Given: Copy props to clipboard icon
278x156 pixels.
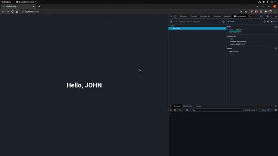Looking at the screenshot, I should pyautogui.click(x=276, y=27).
